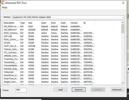Select the Singtel_Com... row
The image size is (129, 100).
tap(49, 82)
